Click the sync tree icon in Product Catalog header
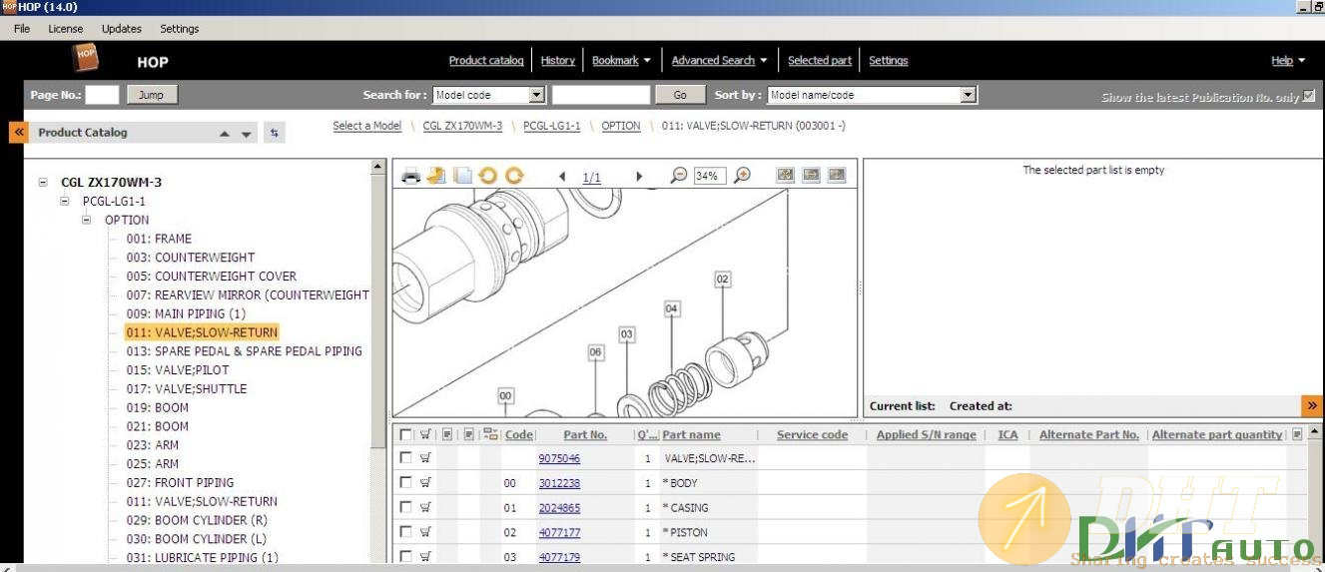This screenshot has height=572, width=1325. [x=275, y=132]
